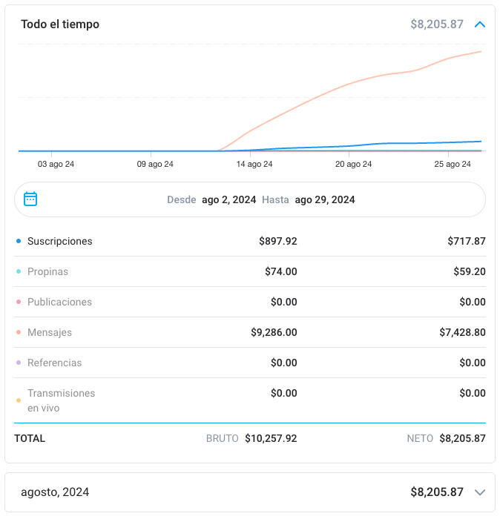Click the Transmisiones en vivo yellow dot
Screen dimensions: 500x519
point(19,400)
